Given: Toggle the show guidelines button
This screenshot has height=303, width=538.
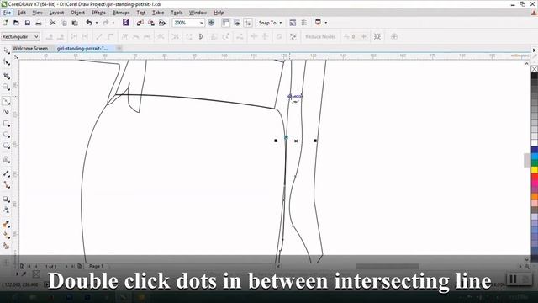Looking at the screenshot, I should 248,23.
